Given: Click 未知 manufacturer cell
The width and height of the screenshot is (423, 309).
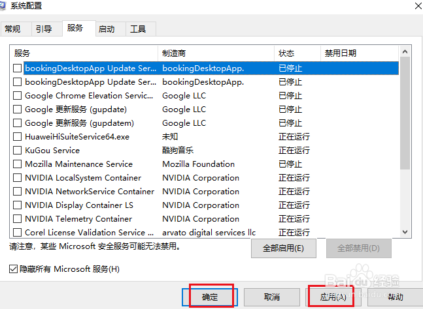Looking at the screenshot, I should click(170, 137).
